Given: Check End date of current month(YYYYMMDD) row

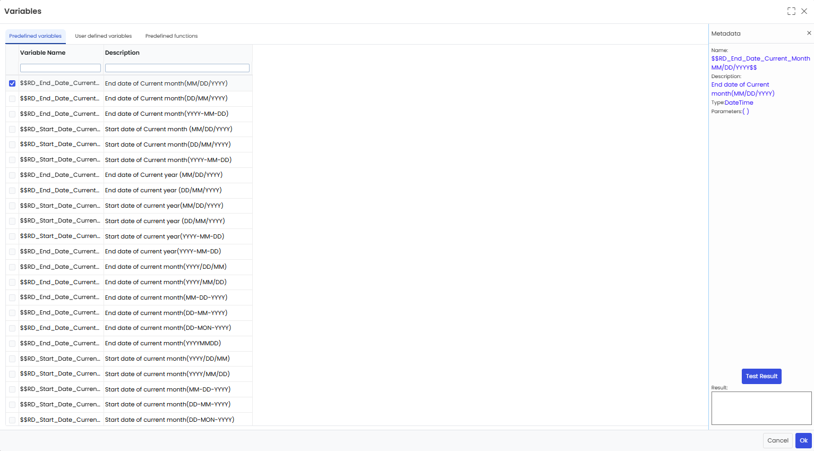Looking at the screenshot, I should (12, 344).
